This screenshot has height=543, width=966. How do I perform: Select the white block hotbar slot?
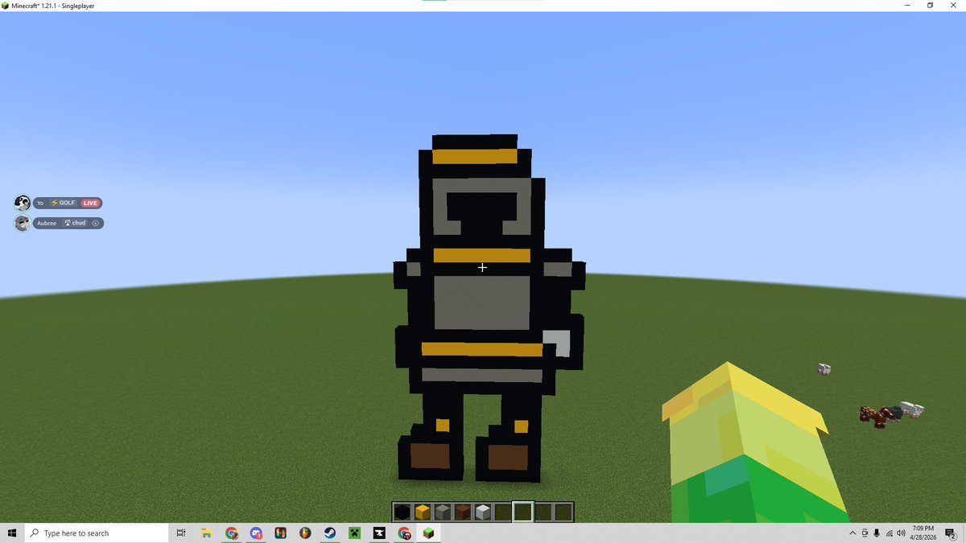coord(482,512)
